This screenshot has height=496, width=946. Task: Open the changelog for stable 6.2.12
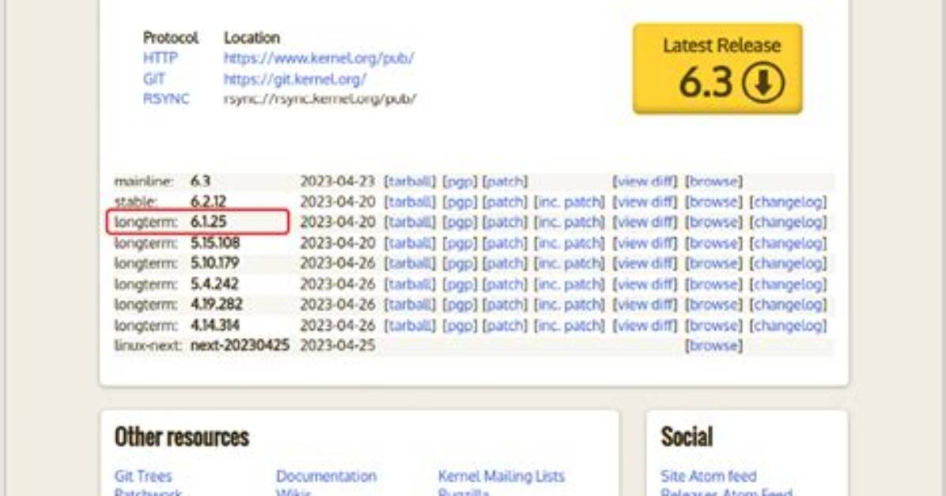click(788, 201)
